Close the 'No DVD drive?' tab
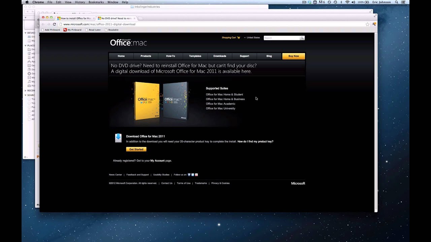 point(135,18)
